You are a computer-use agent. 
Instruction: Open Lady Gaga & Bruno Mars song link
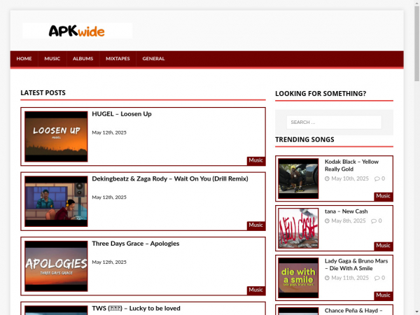356,265
